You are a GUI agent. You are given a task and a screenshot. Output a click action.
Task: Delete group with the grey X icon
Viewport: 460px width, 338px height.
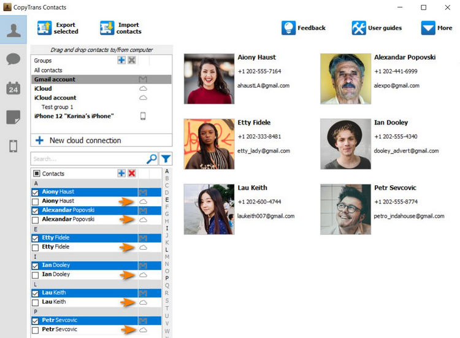pos(132,60)
